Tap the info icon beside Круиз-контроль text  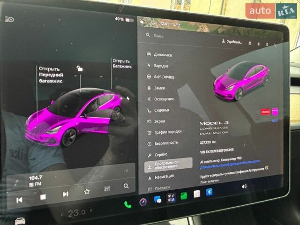tap(267, 168)
